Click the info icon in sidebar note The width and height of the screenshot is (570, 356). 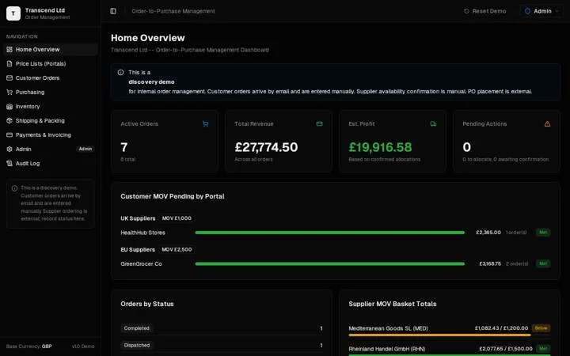tap(14, 188)
